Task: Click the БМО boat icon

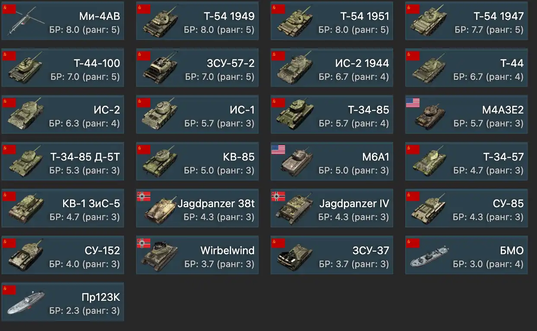Action: point(430,256)
